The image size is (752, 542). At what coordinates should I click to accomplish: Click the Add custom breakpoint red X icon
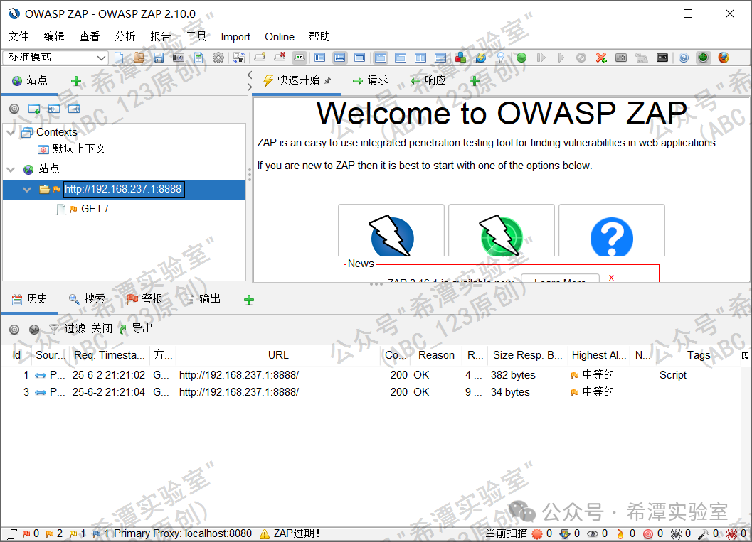pos(601,58)
